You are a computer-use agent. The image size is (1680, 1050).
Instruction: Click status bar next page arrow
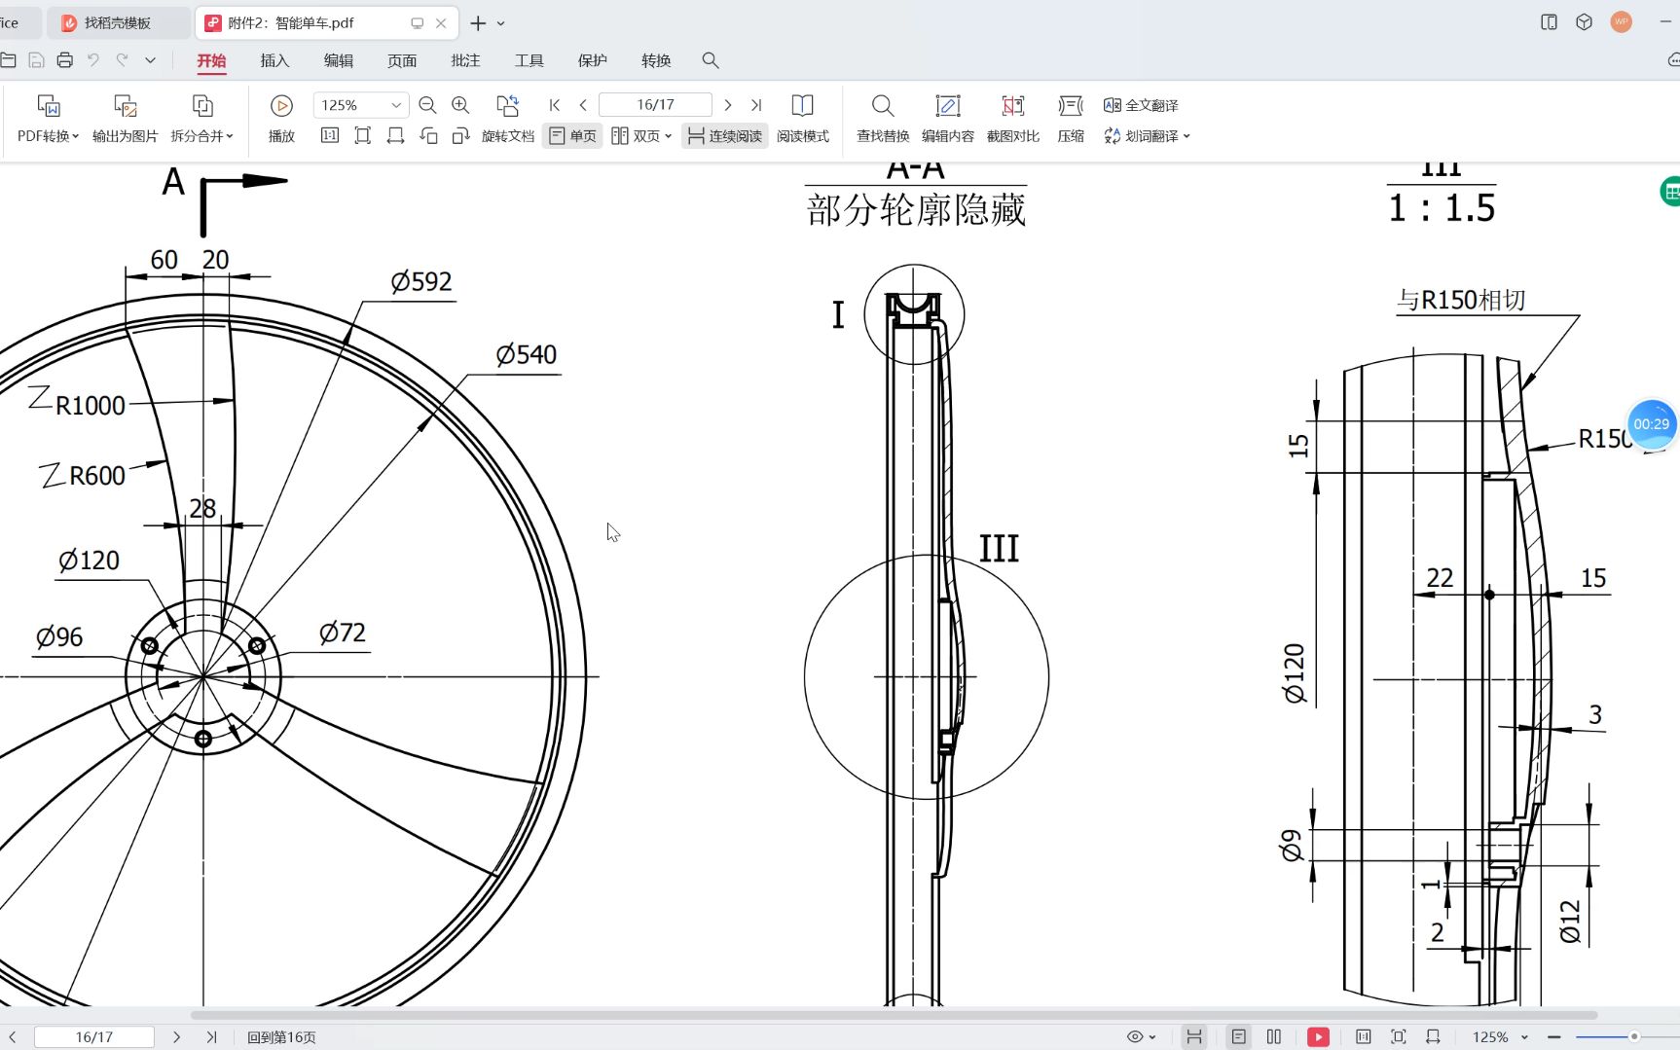[176, 1037]
